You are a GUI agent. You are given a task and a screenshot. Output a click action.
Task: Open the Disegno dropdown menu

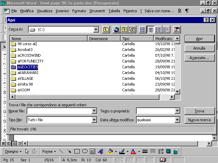click(x=13, y=151)
